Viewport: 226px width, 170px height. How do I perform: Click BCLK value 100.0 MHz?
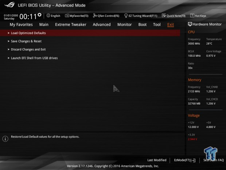click(194, 56)
